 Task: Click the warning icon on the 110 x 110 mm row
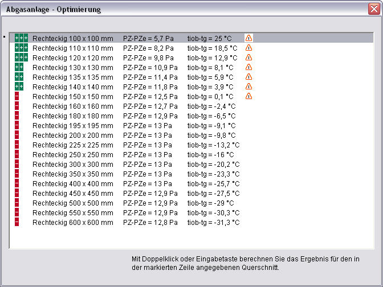point(248,48)
